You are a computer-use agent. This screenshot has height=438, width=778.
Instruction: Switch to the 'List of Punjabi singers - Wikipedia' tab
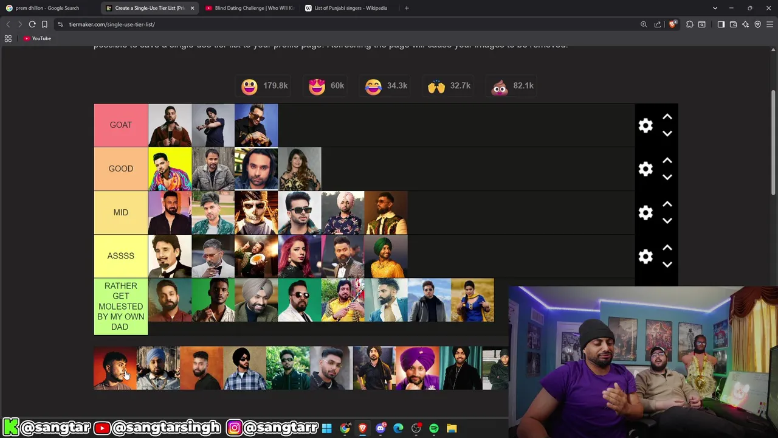(349, 8)
